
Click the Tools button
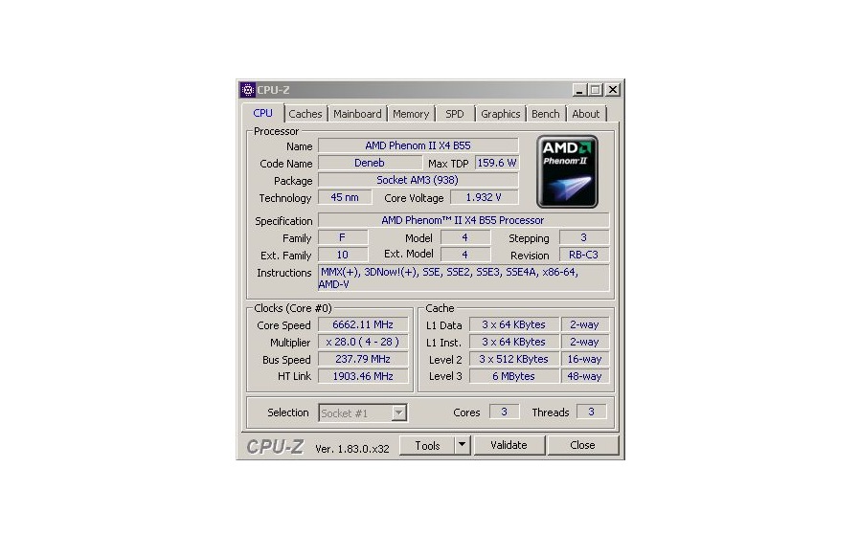427,445
